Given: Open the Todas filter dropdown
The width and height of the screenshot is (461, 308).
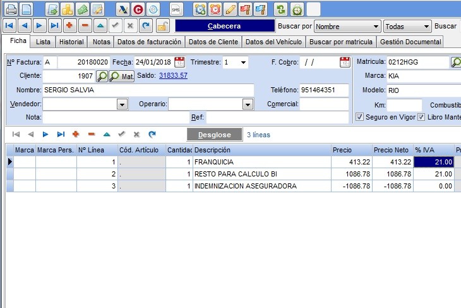Looking at the screenshot, I should point(426,27).
